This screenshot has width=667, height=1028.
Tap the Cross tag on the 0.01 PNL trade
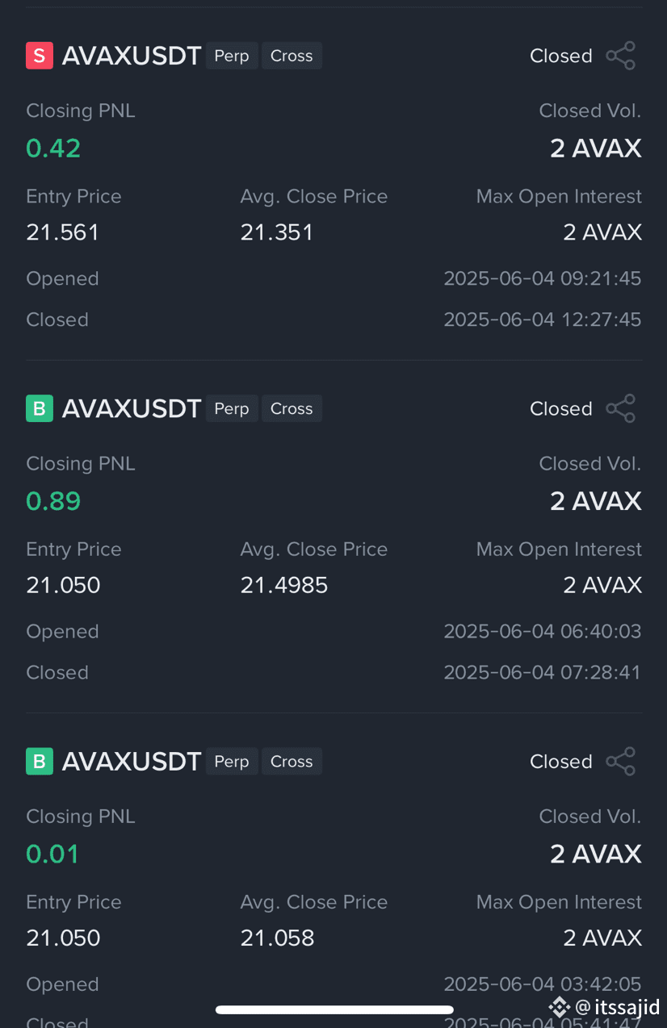pos(292,761)
